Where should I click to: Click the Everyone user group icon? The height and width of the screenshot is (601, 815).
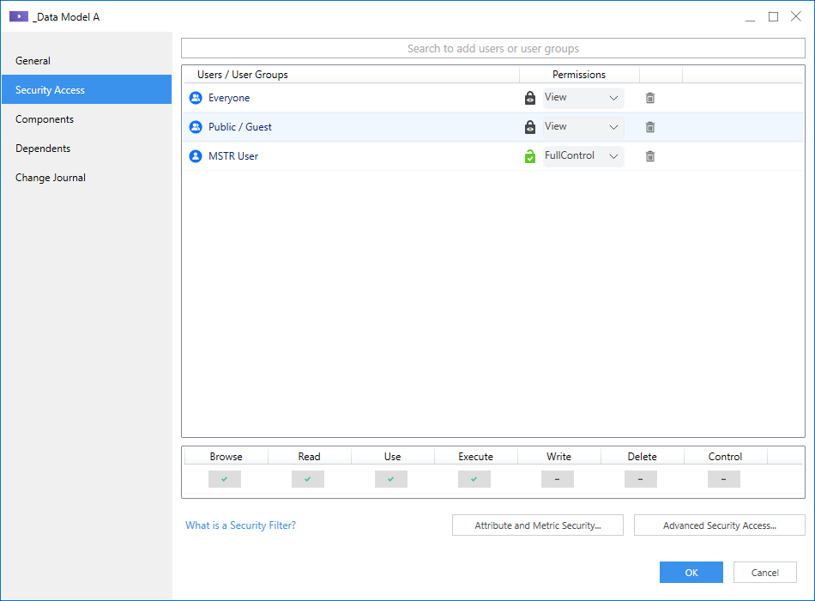tap(195, 98)
